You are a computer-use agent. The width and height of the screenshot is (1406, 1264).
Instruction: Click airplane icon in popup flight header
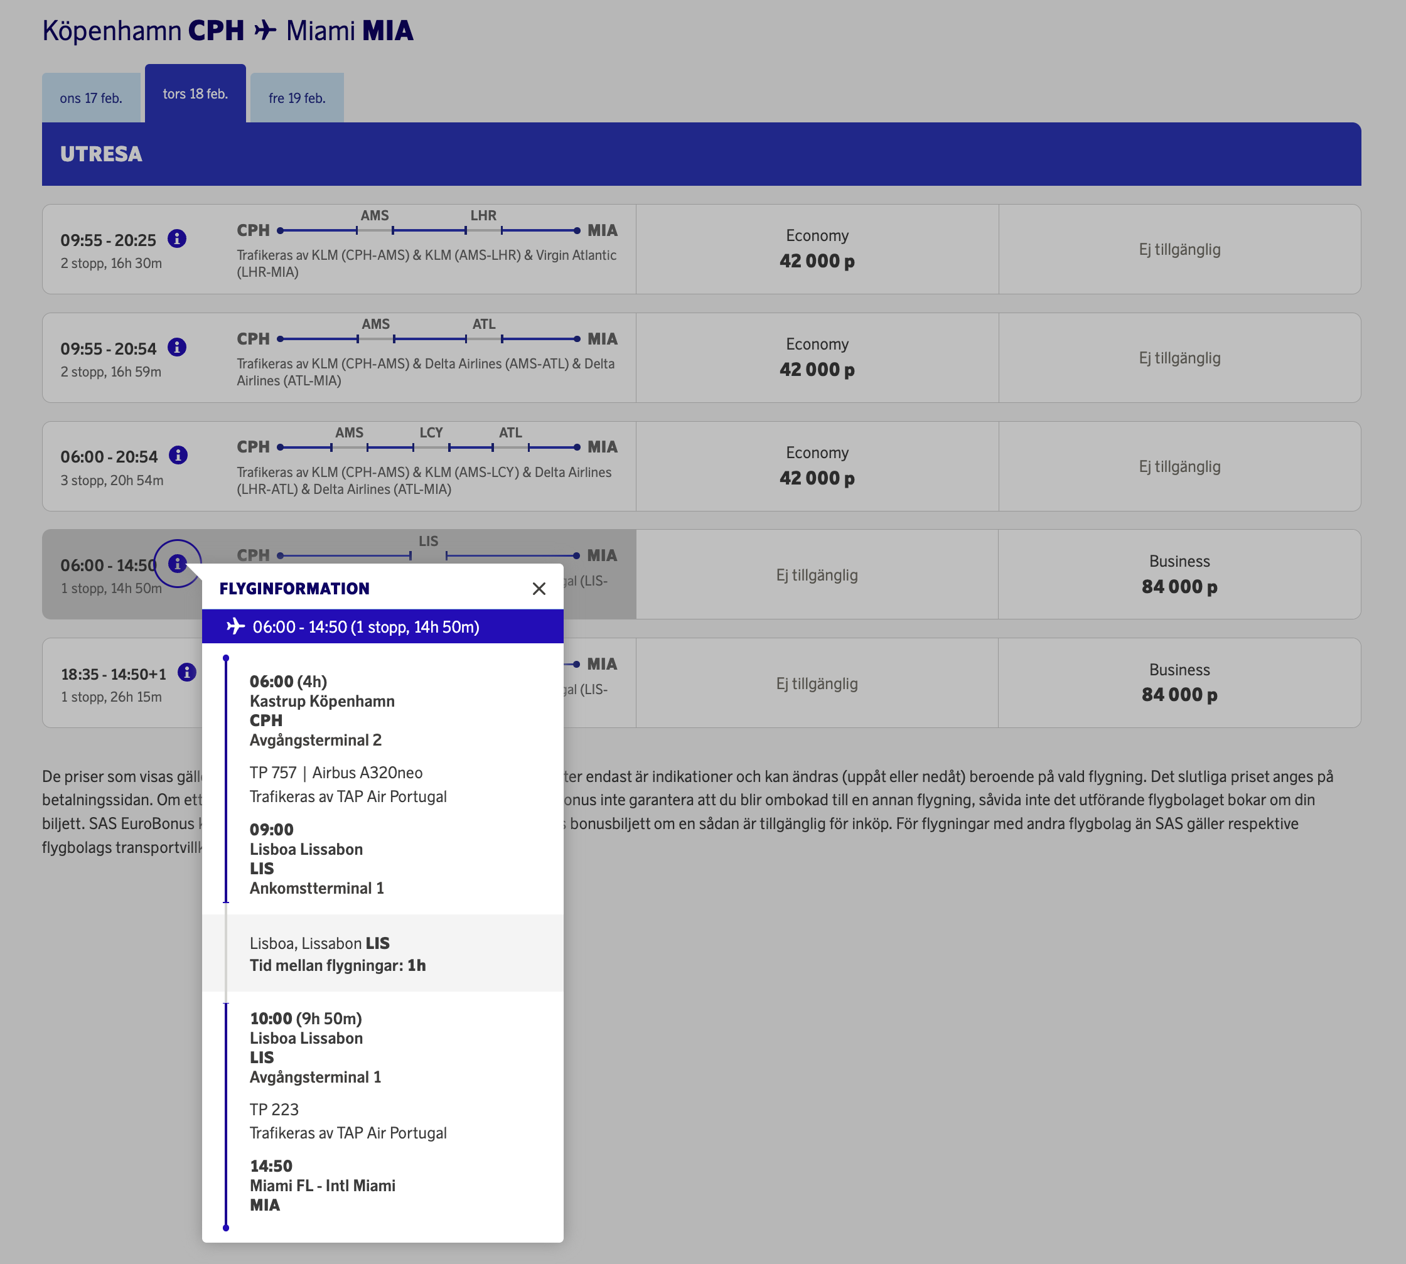coord(235,626)
